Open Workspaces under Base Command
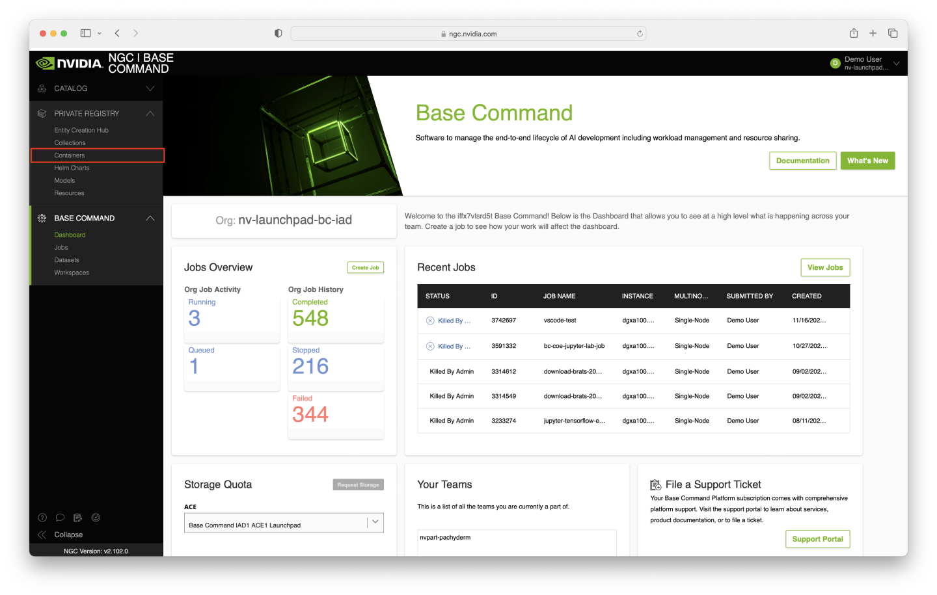937x595 pixels. (72, 272)
